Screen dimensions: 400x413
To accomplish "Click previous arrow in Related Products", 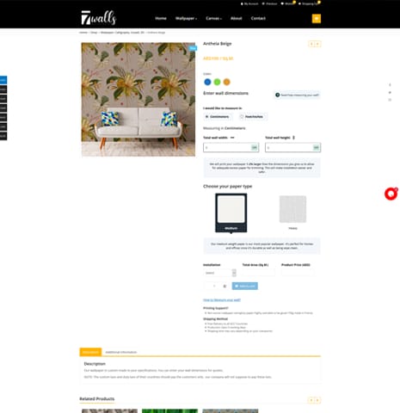I will [311, 400].
